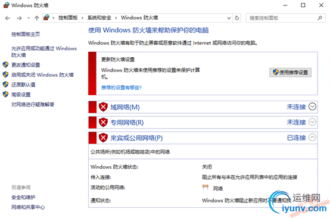Refresh the page with the refresh icon
The image size is (330, 218).
point(237,18)
